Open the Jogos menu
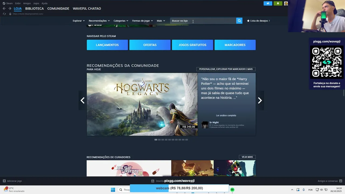Viewport: 345px width, 194px height. [36, 3]
